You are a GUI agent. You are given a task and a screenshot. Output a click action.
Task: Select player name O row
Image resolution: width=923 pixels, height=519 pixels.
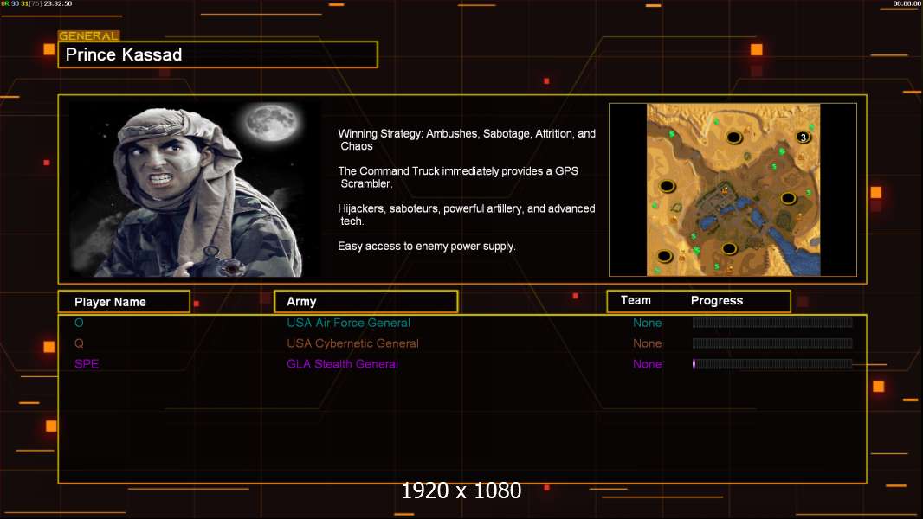click(79, 323)
